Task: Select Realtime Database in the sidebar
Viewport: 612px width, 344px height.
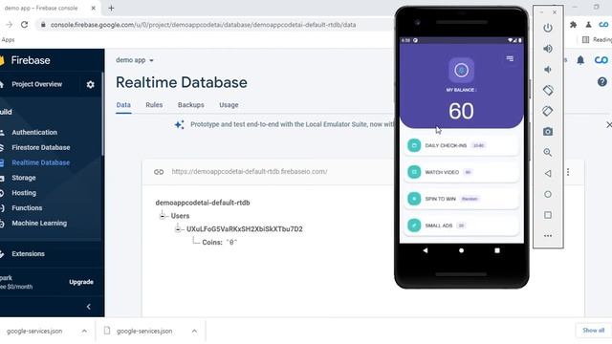Action: click(40, 162)
